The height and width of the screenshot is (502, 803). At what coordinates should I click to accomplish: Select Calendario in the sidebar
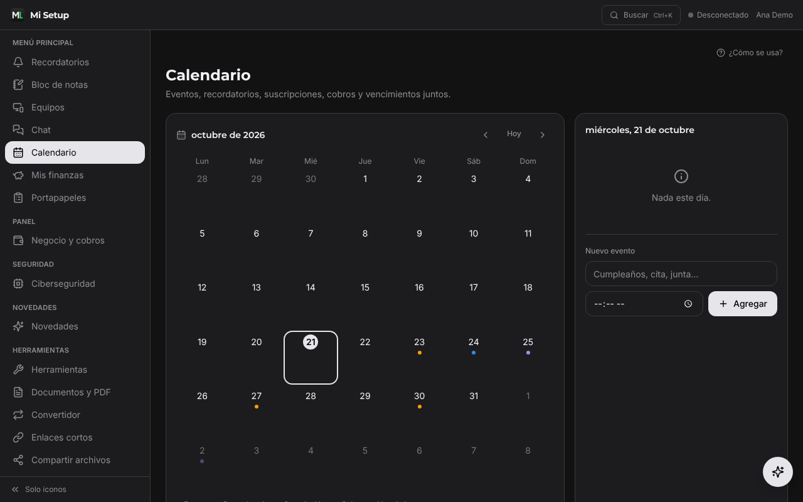(x=75, y=152)
